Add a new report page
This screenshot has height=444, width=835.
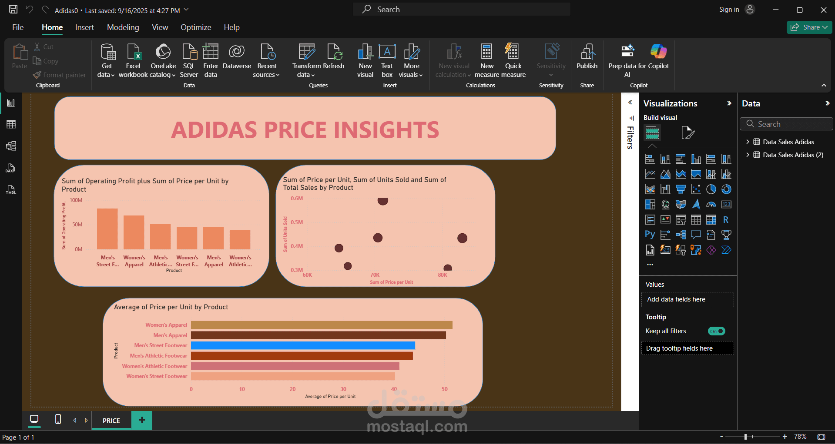coord(142,420)
